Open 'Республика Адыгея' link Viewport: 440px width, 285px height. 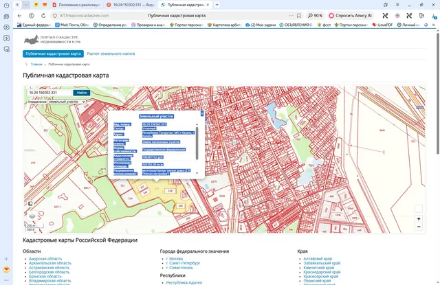pos(184,282)
